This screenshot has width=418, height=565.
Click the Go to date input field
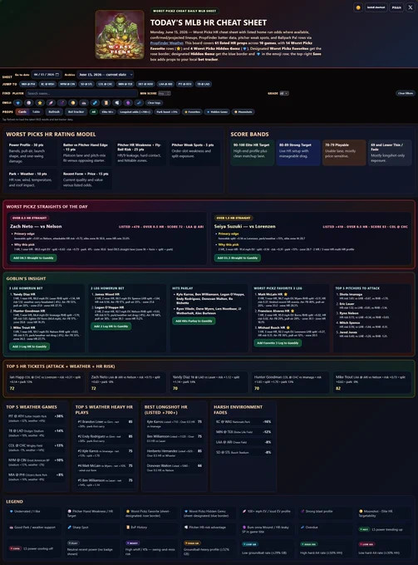tap(47, 75)
